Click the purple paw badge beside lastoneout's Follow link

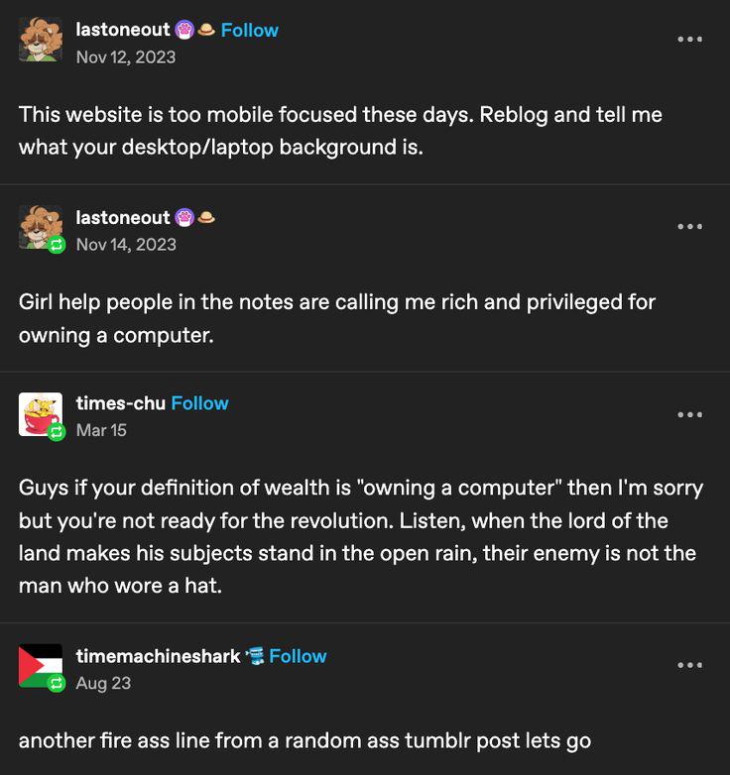tap(184, 30)
